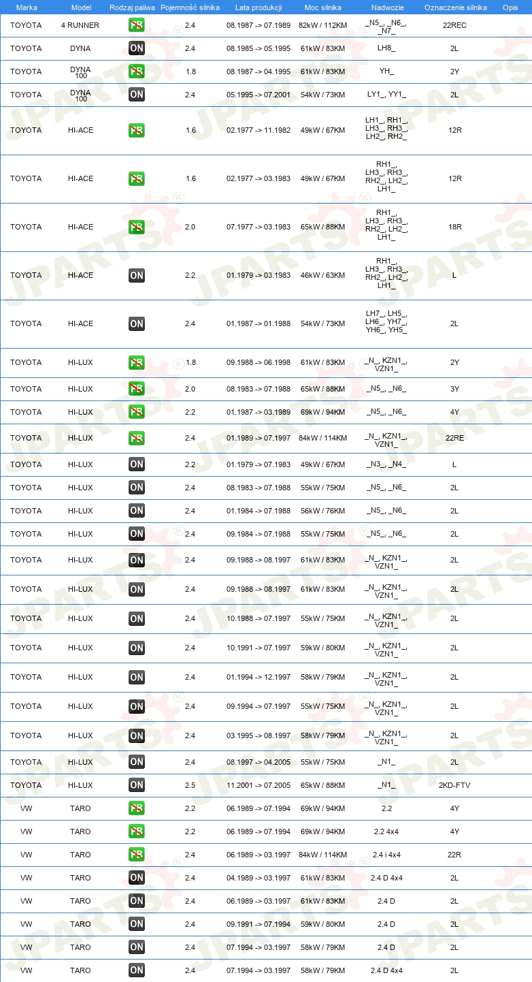Click the petrol icon in the HI-LUX 2Y row
The height and width of the screenshot is (982, 532).
(137, 362)
